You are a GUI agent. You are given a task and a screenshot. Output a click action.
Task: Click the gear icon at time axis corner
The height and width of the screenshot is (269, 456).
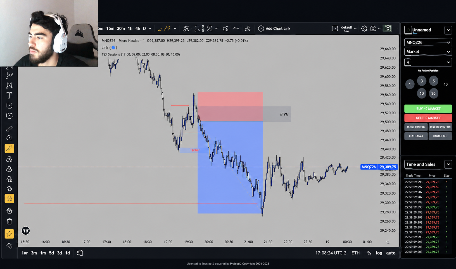(388, 242)
